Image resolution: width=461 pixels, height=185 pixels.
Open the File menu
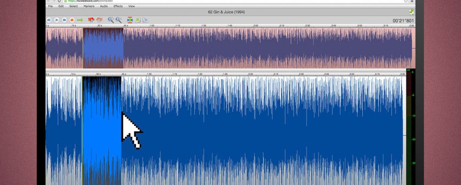click(50, 6)
